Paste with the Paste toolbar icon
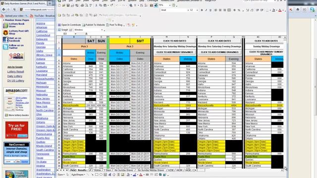The width and height of the screenshot is (317, 178). pyautogui.click(x=105, y=5)
